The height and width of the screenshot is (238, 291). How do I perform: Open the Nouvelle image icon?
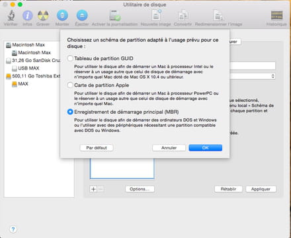coord(156,15)
